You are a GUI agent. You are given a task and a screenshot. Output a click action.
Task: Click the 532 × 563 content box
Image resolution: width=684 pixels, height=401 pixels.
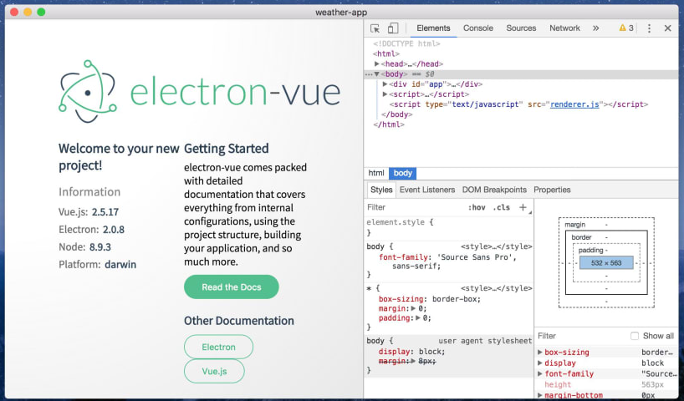click(x=606, y=263)
